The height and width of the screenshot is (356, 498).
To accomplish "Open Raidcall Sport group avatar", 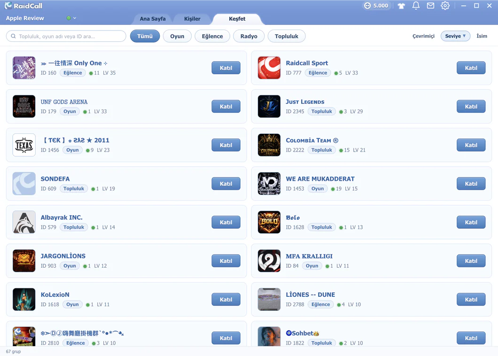I will [x=269, y=68].
